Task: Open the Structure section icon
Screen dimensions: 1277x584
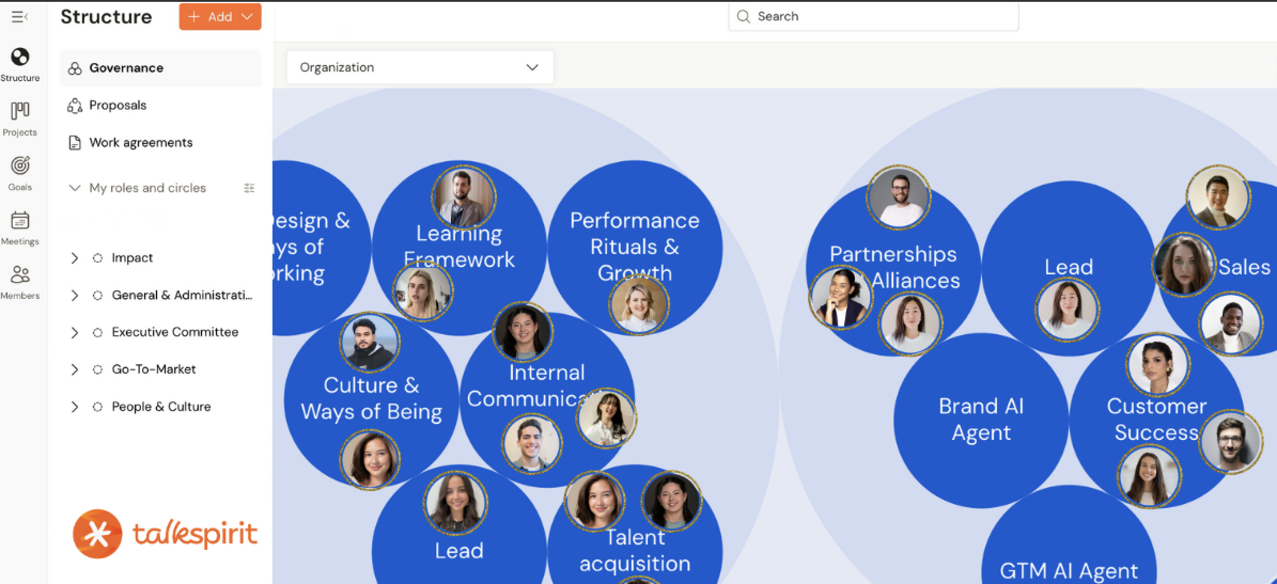Action: (20, 57)
